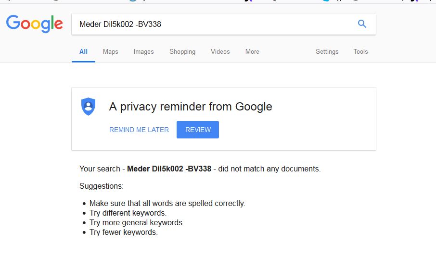Click the Try more general keywords suggestion
The image size is (436, 255).
tap(137, 222)
